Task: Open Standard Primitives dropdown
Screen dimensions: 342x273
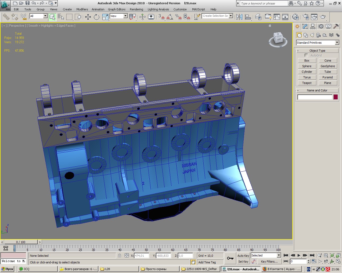Action: 317,43
